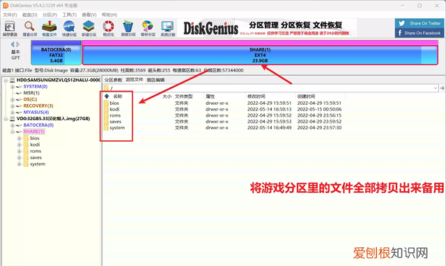Switch to the 扇区编辑 tab
The image size is (446, 266).
click(x=155, y=80)
